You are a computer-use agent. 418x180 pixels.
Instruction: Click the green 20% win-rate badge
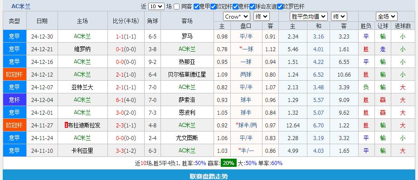(x=229, y=163)
